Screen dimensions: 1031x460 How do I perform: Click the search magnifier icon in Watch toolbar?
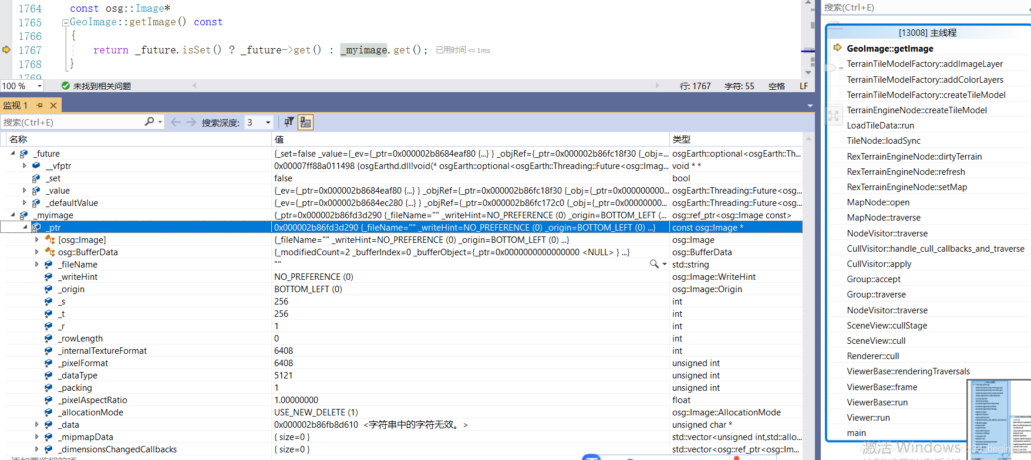pyautogui.click(x=149, y=121)
